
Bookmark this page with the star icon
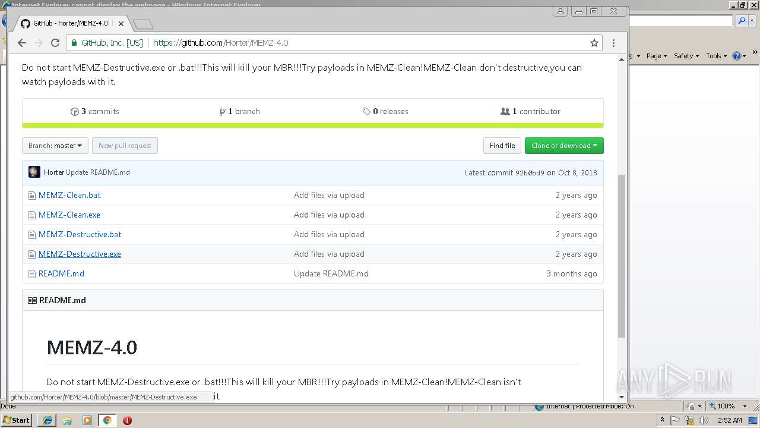[x=594, y=43]
